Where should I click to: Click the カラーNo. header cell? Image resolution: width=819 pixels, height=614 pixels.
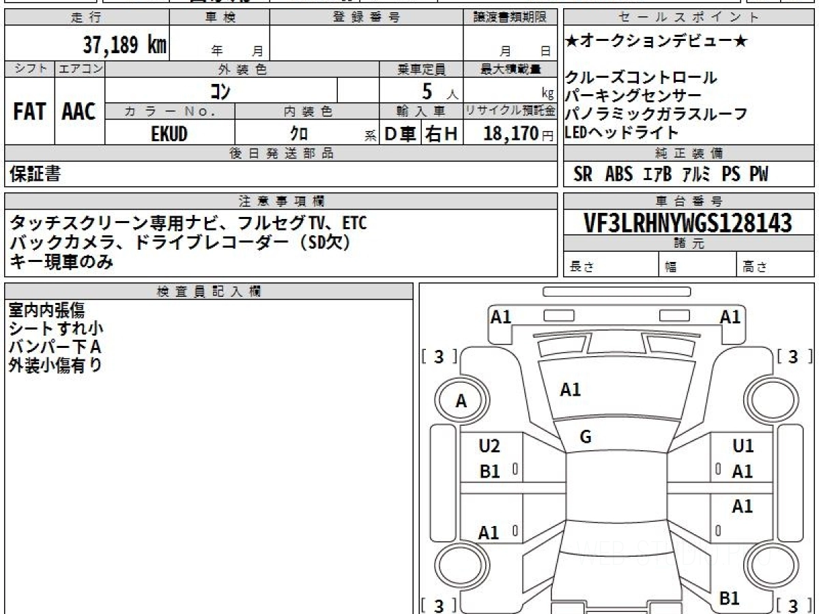(171, 111)
